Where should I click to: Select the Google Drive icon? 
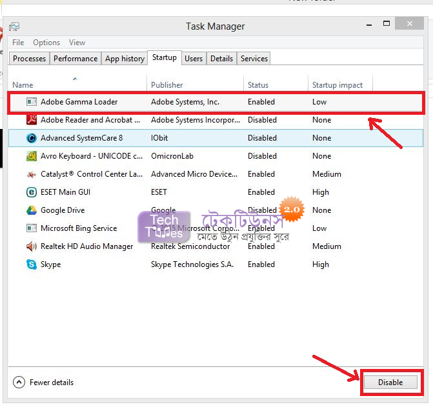click(32, 210)
